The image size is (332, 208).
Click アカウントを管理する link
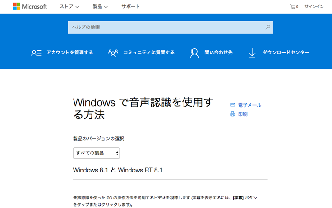pyautogui.click(x=70, y=53)
